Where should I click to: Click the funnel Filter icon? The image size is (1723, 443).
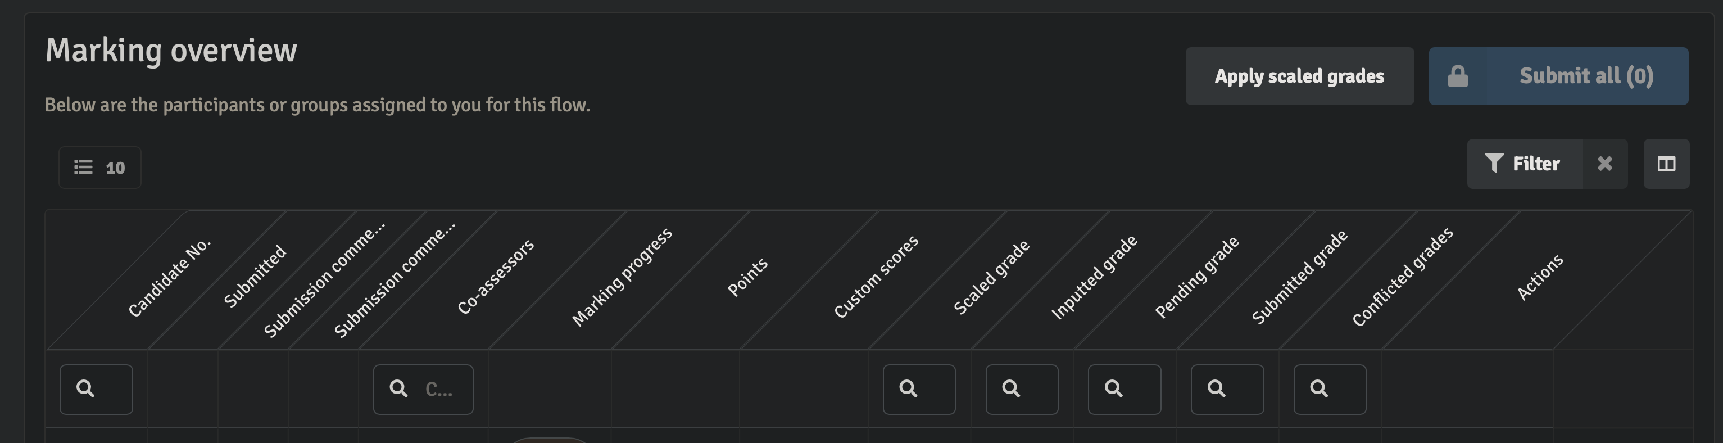pos(1494,163)
